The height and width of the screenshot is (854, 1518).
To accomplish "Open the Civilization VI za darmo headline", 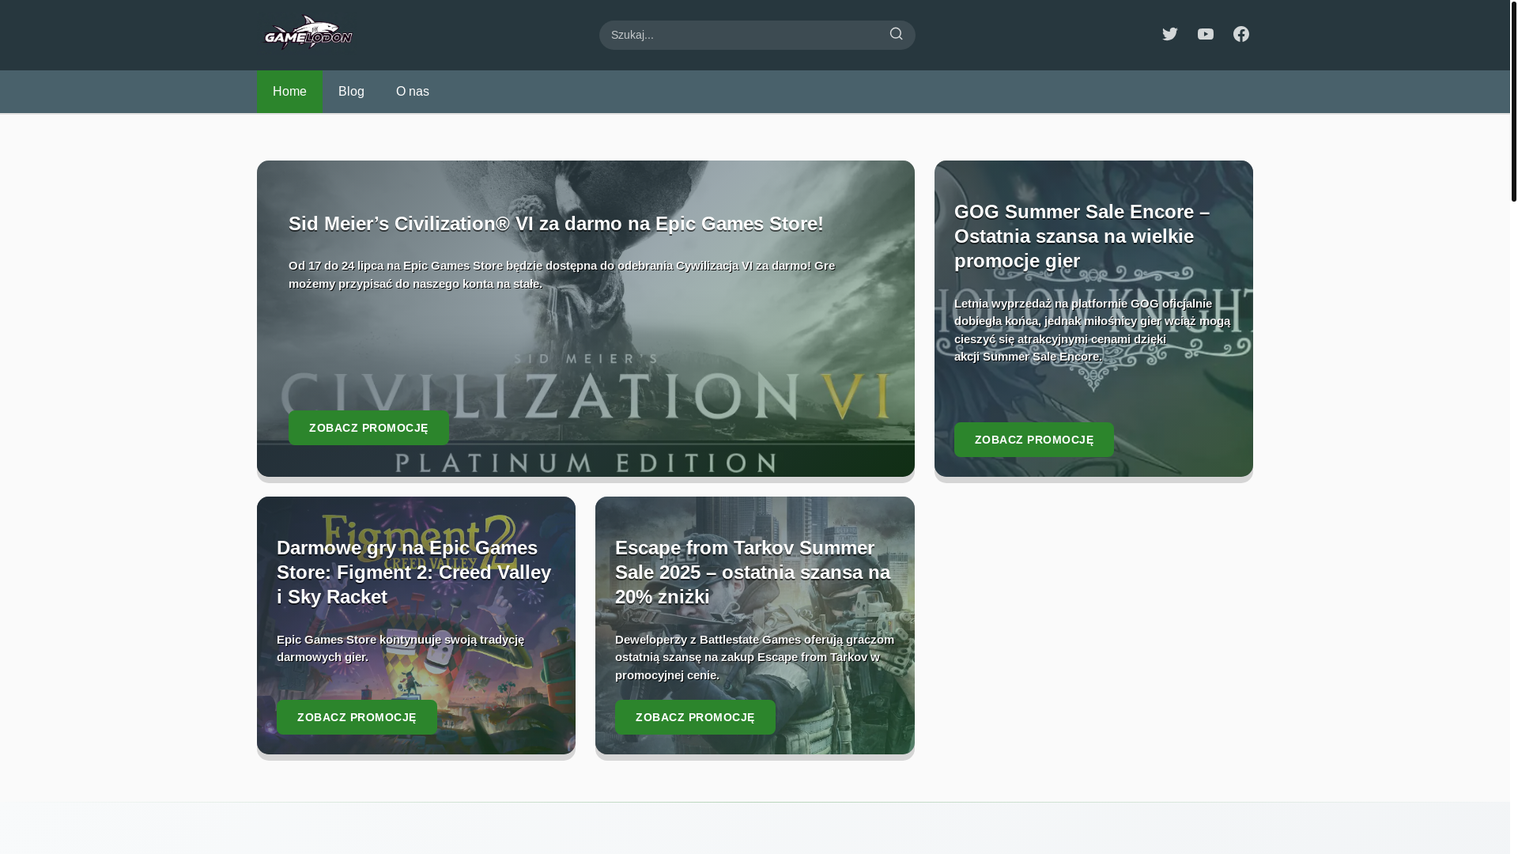I will 556,224.
